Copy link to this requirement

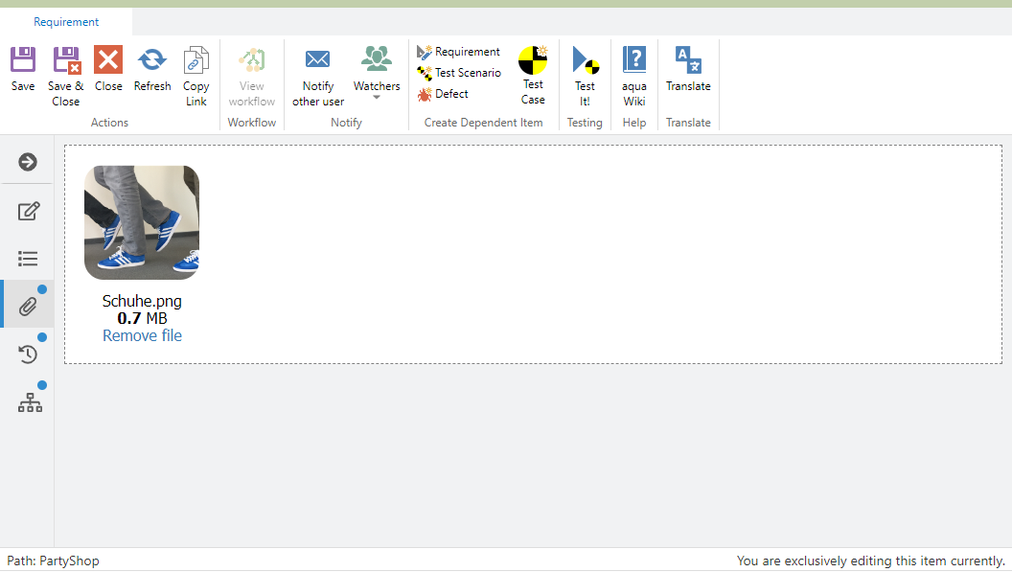[196, 61]
